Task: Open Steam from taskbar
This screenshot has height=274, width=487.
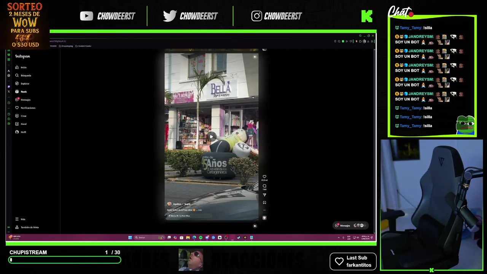Action: [x=239, y=237]
